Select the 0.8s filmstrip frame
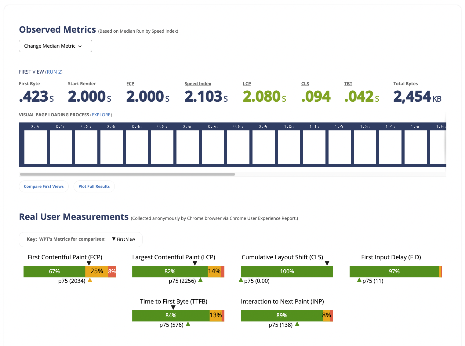The width and height of the screenshot is (465, 346). pyautogui.click(x=238, y=147)
